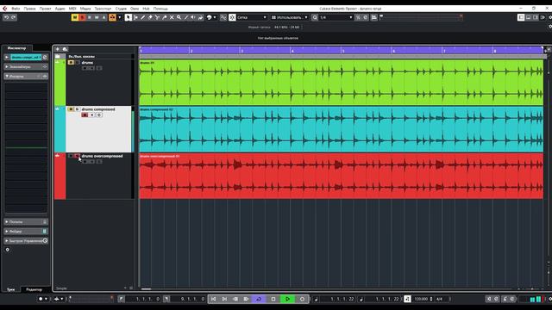
Task: Collapse the Инсерты inspector section
Action: tap(26, 76)
